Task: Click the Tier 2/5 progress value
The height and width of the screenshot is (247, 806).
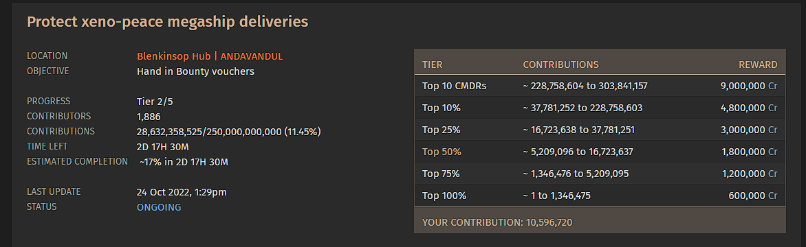Action: pyautogui.click(x=155, y=102)
